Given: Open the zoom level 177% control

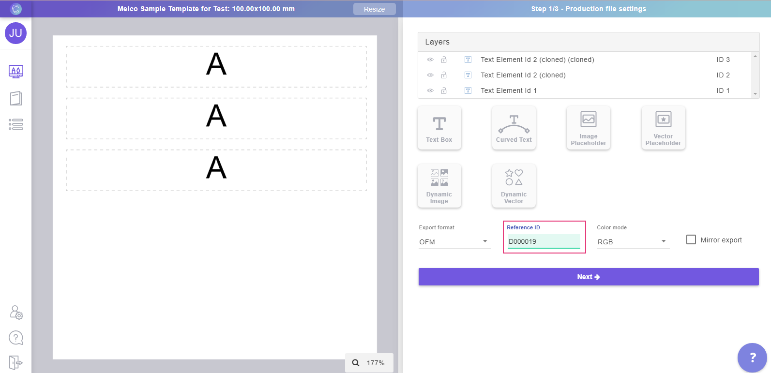Looking at the screenshot, I should pyautogui.click(x=369, y=363).
